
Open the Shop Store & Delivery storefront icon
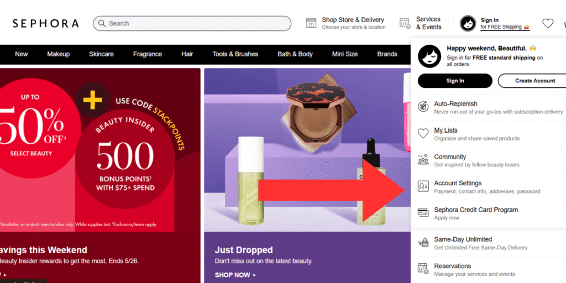[311, 23]
